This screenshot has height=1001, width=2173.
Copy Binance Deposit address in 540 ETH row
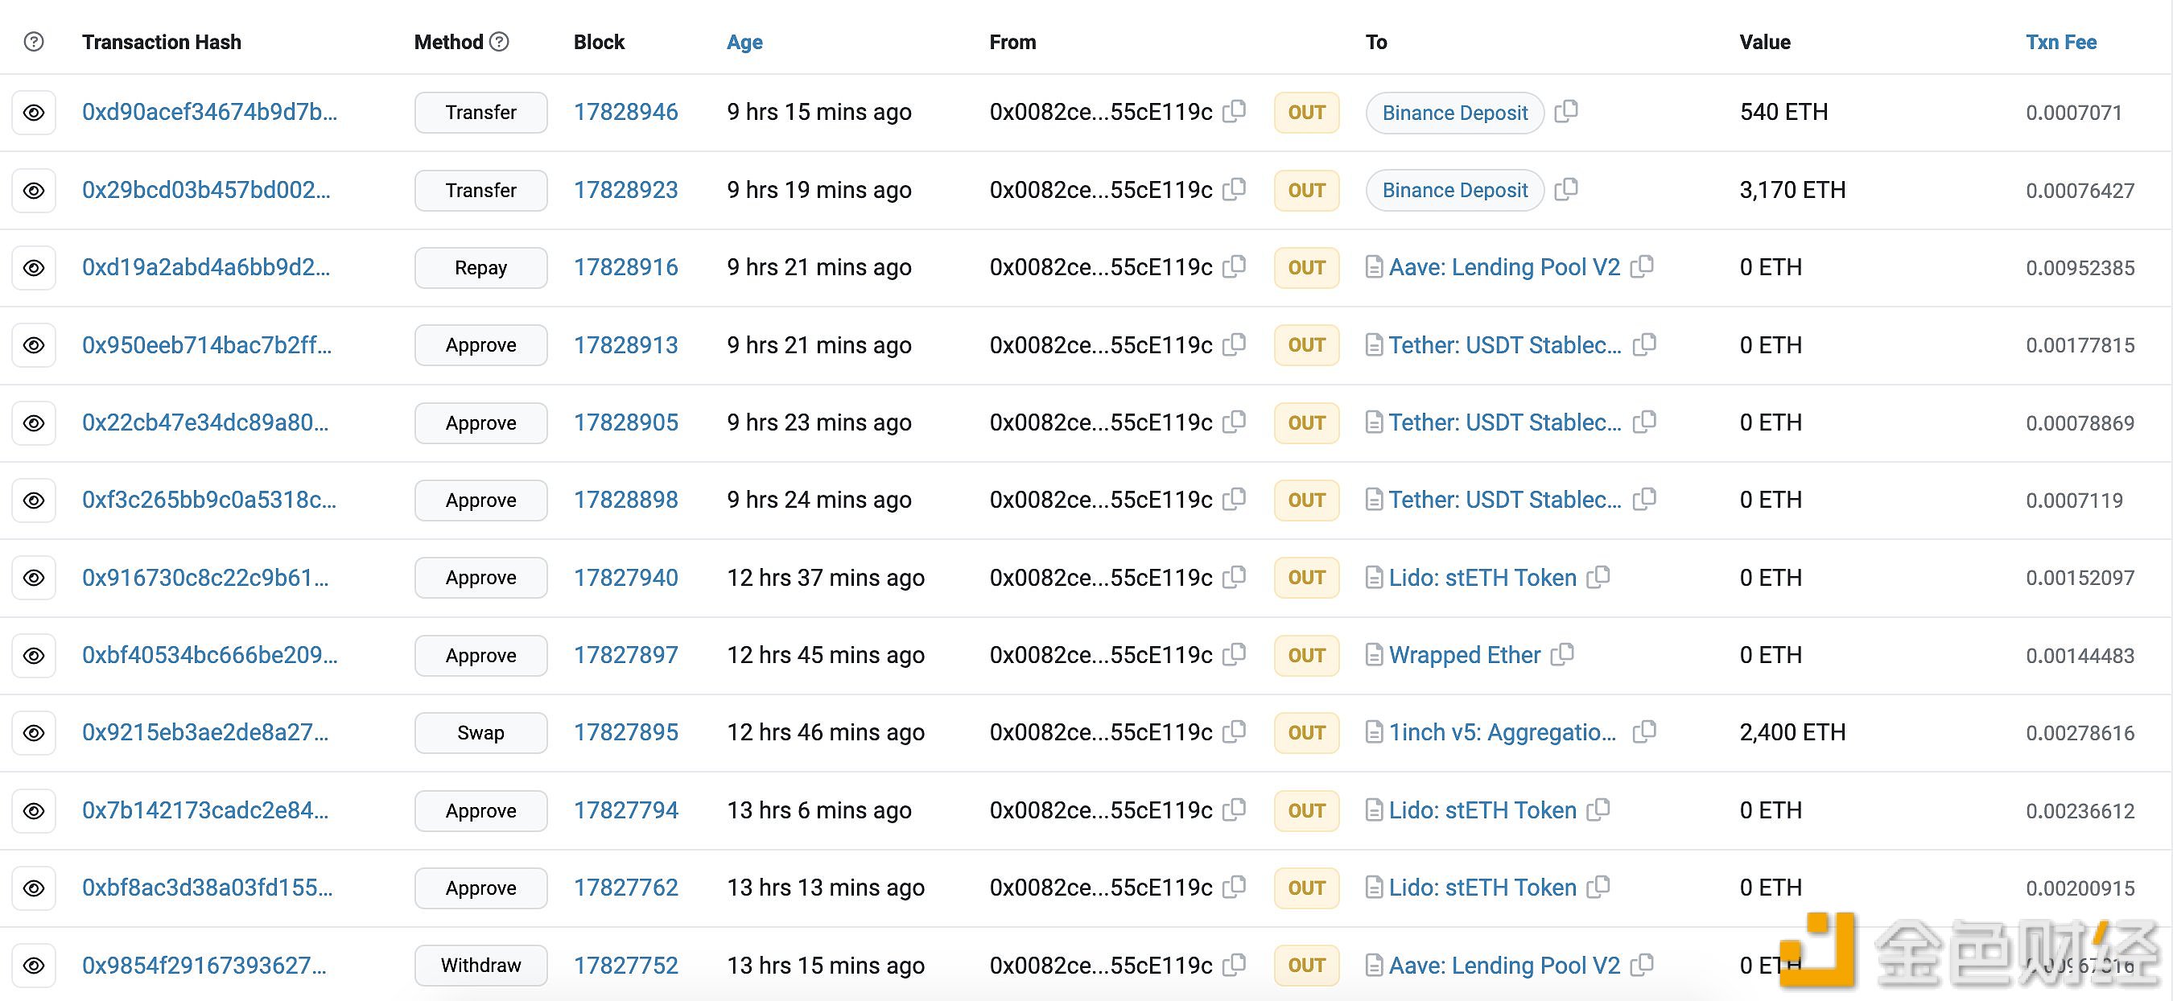1566,111
